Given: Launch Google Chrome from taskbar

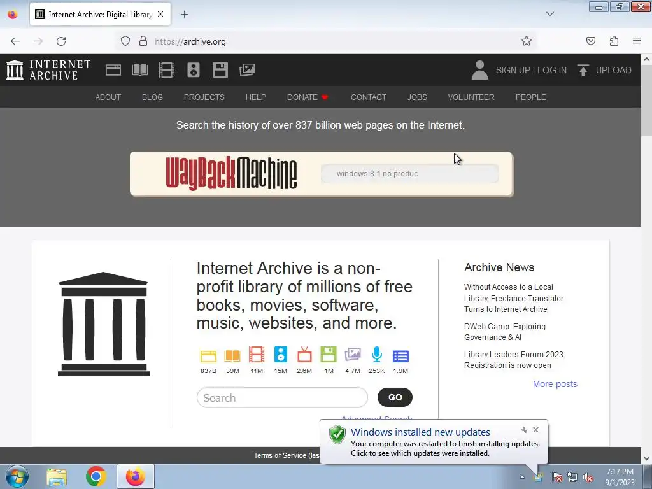Looking at the screenshot, I should [96, 476].
